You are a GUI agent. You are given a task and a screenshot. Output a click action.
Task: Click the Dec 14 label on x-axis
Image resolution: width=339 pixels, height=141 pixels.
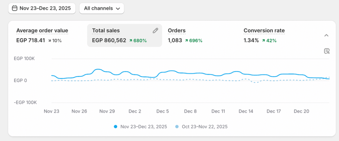tap(246, 112)
